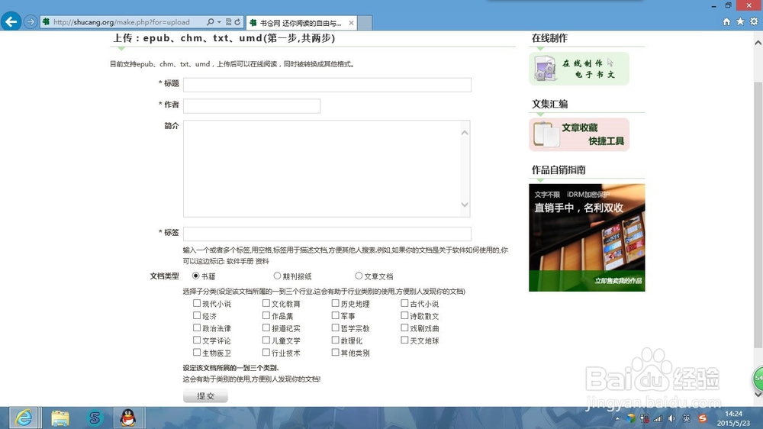The width and height of the screenshot is (763, 429).
Task: Go to browser home page icon
Action: tap(726, 21)
